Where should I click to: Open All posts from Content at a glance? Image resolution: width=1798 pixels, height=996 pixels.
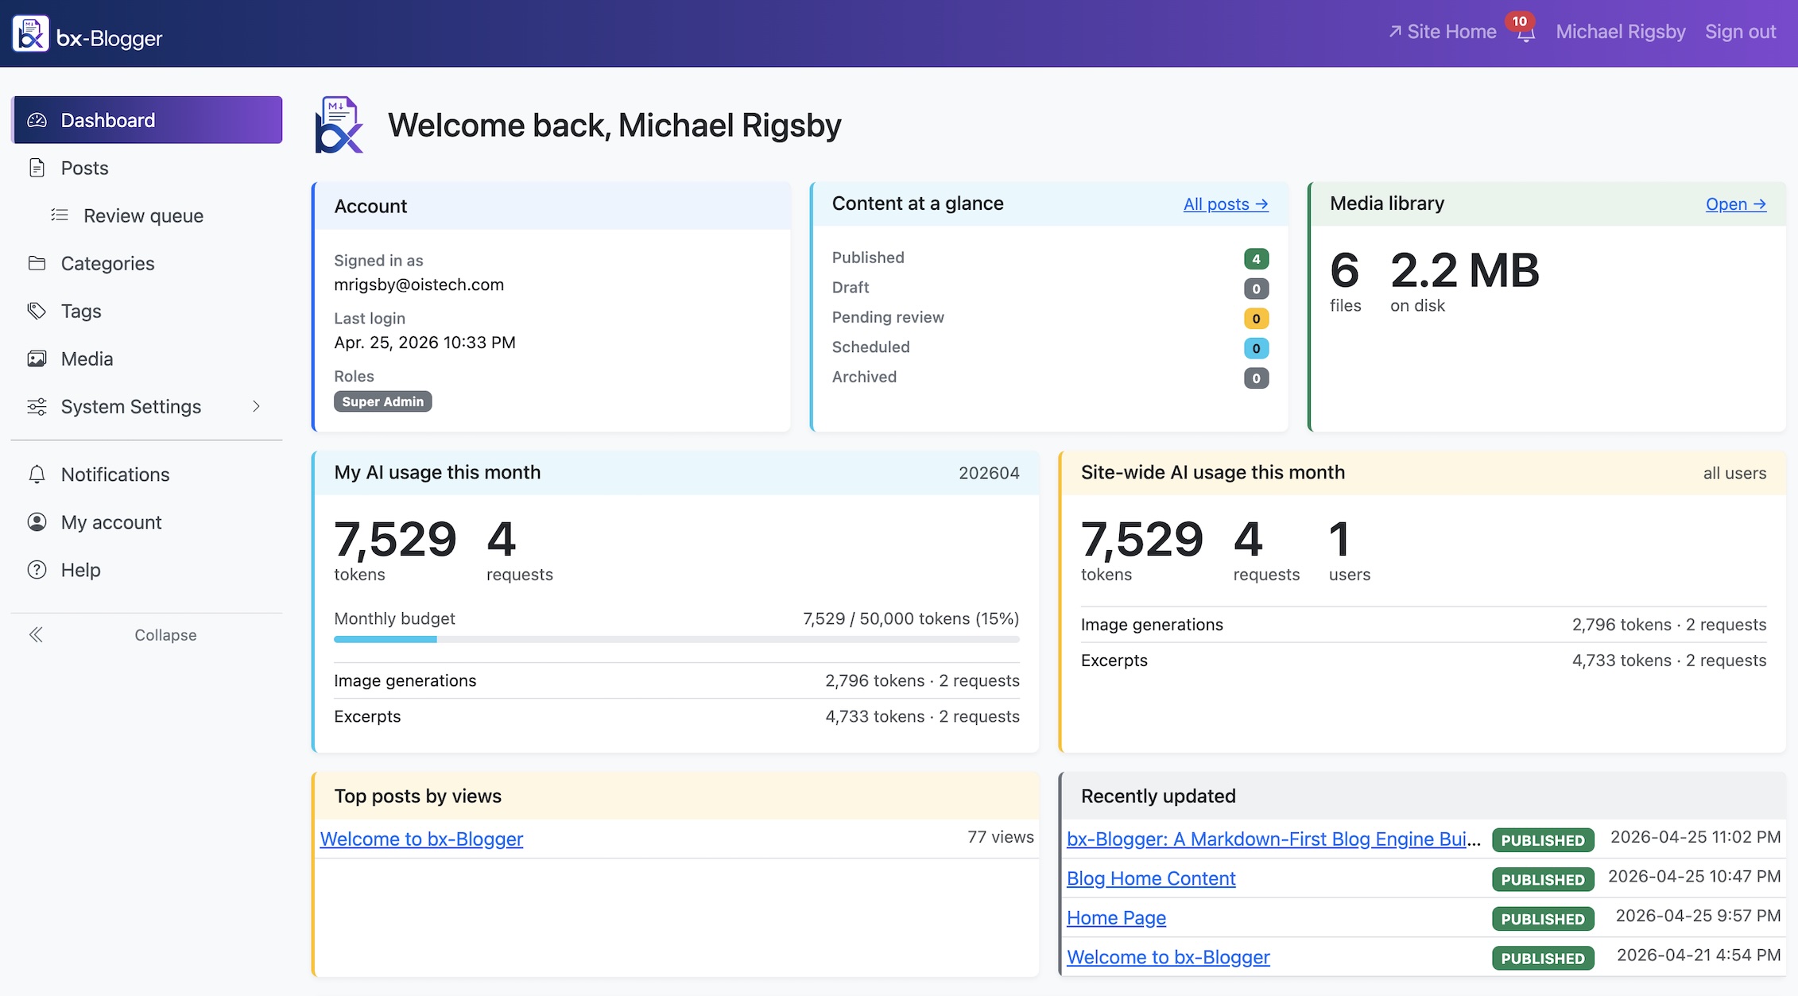click(x=1225, y=204)
